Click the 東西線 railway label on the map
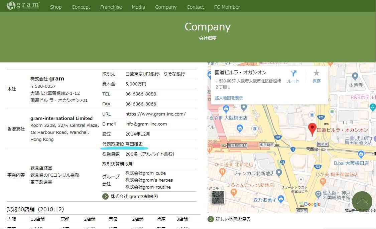This screenshot has height=229, width=376. coord(312,149)
